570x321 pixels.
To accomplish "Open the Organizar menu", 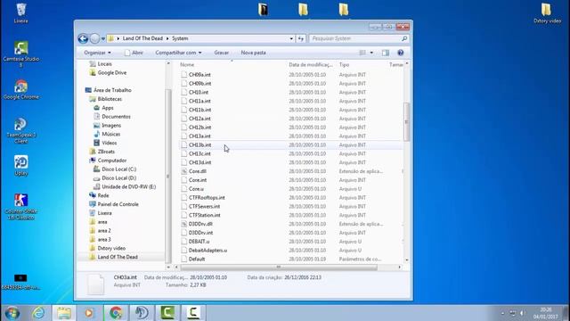I will point(97,53).
